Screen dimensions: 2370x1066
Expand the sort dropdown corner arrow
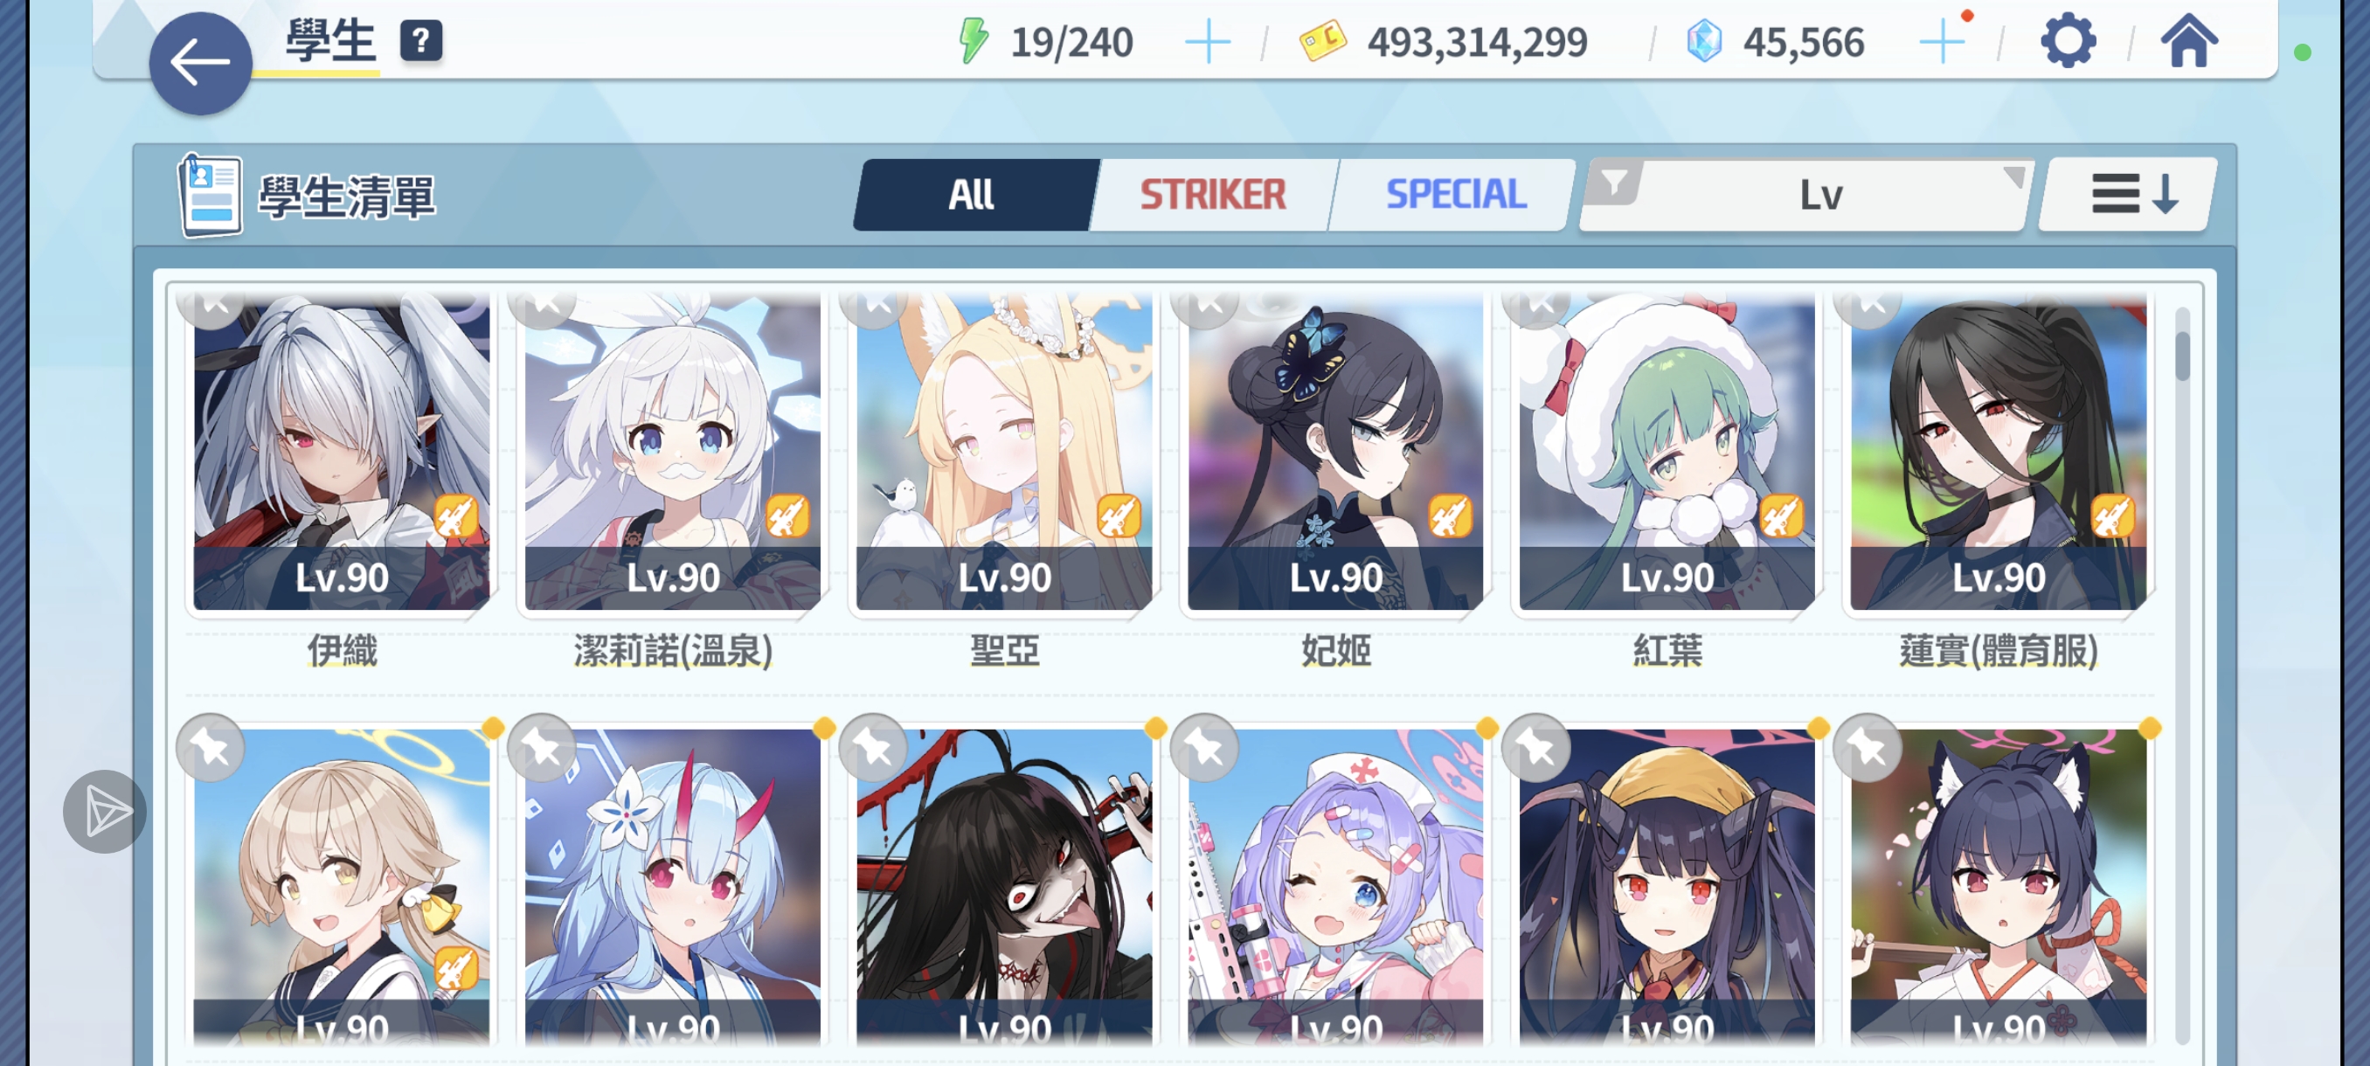tap(2014, 175)
